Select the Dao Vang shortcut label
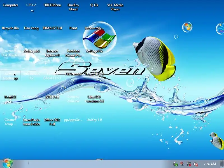 coord(31,28)
